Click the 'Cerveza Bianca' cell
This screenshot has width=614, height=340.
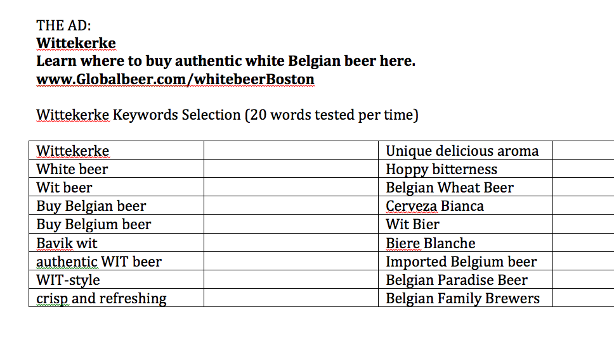coord(466,206)
